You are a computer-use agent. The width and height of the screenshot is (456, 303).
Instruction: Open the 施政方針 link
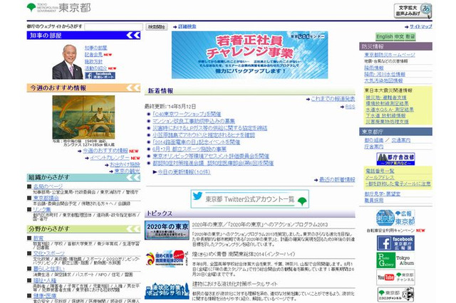click(93, 62)
